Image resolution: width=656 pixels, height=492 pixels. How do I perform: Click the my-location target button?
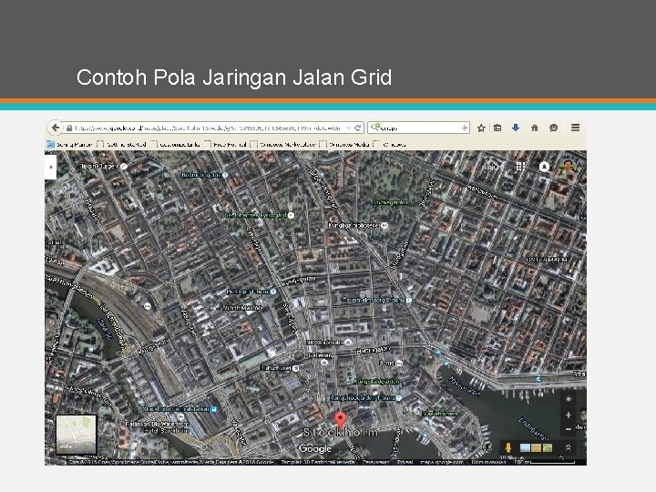[569, 399]
